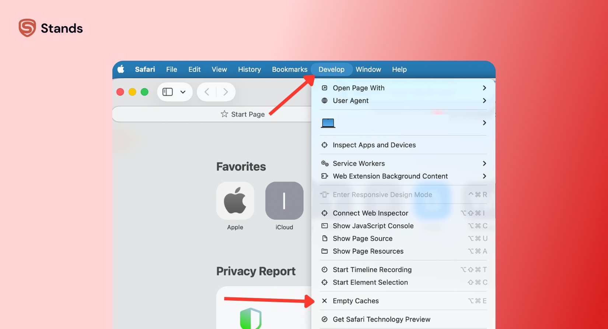Screen dimensions: 608x329
Task: Close the Develop menu in menu bar
Action: tap(332, 69)
